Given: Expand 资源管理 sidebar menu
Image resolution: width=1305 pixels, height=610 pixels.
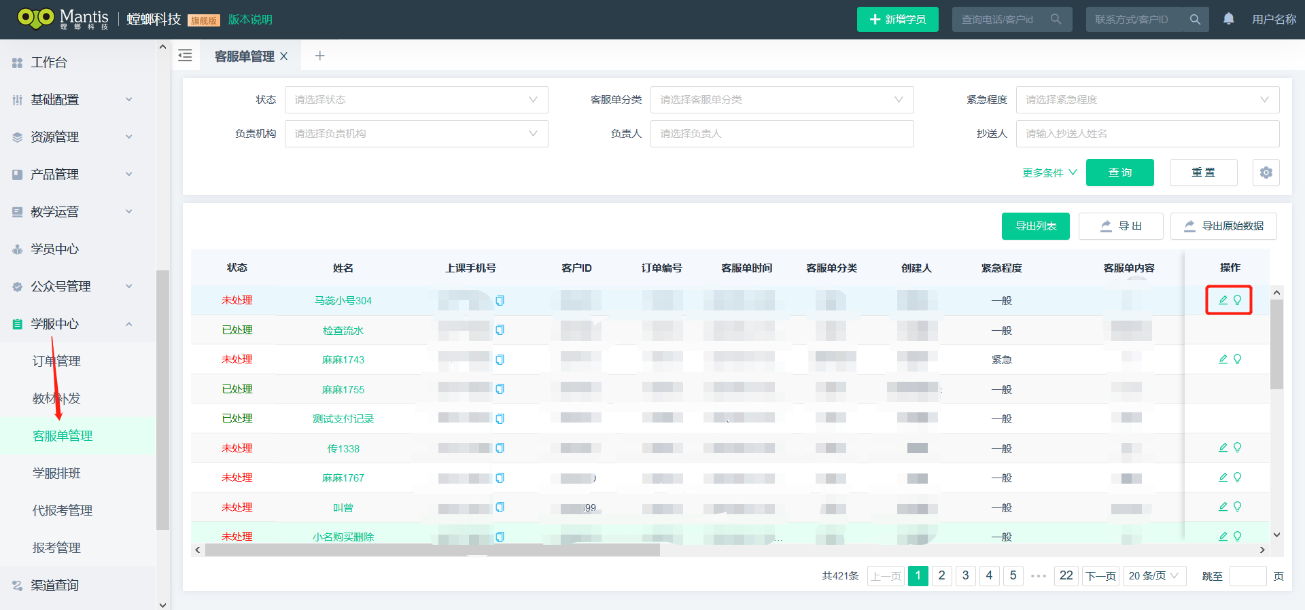Looking at the screenshot, I should click(x=78, y=137).
